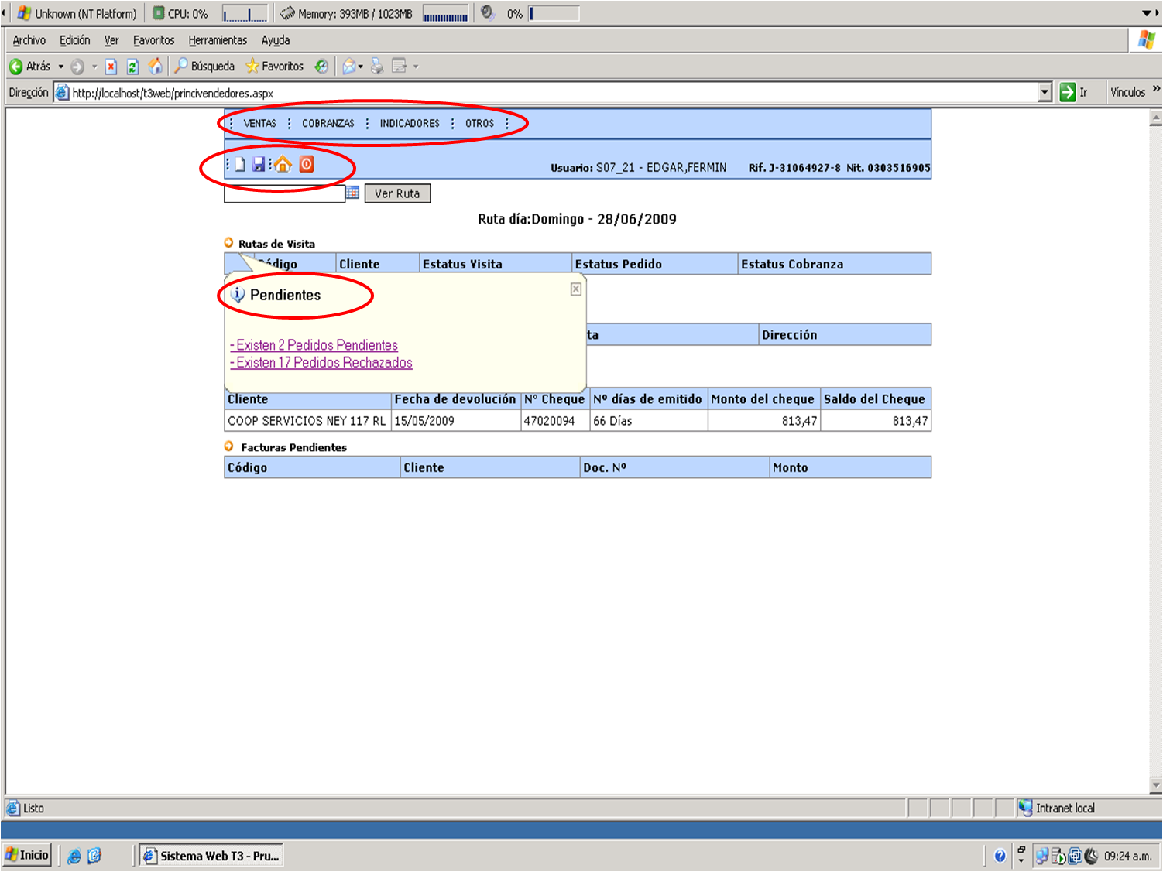Open link Existen 17 Pedidos Rechazados
This screenshot has height=872, width=1163.
(321, 363)
